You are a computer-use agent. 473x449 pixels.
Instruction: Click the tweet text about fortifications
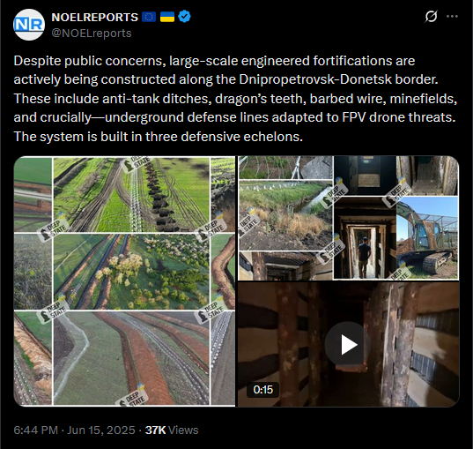click(235, 99)
